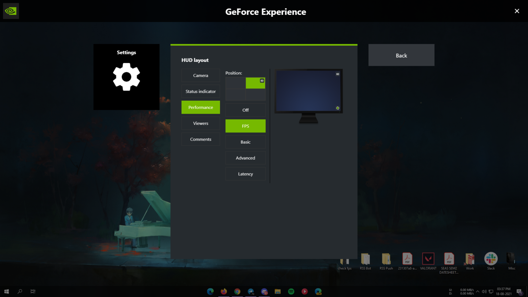Open the Status indicator settings

click(x=200, y=91)
